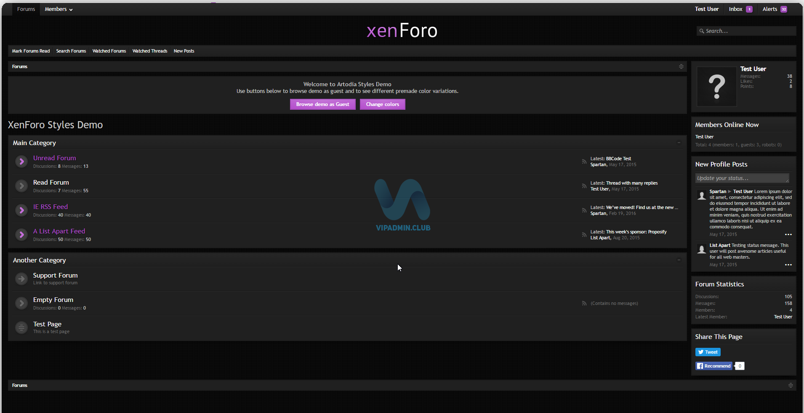
Task: Click List Apart's avatar in profile posts
Action: 702,249
